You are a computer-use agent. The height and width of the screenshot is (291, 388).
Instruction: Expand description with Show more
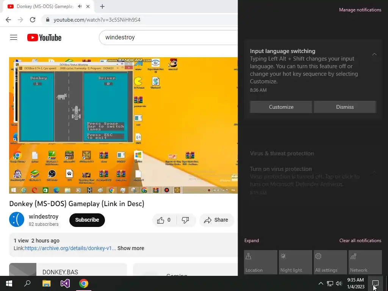coord(131,248)
